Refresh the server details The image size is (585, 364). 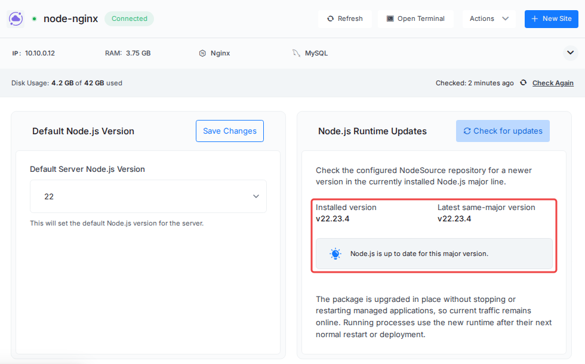tap(345, 18)
